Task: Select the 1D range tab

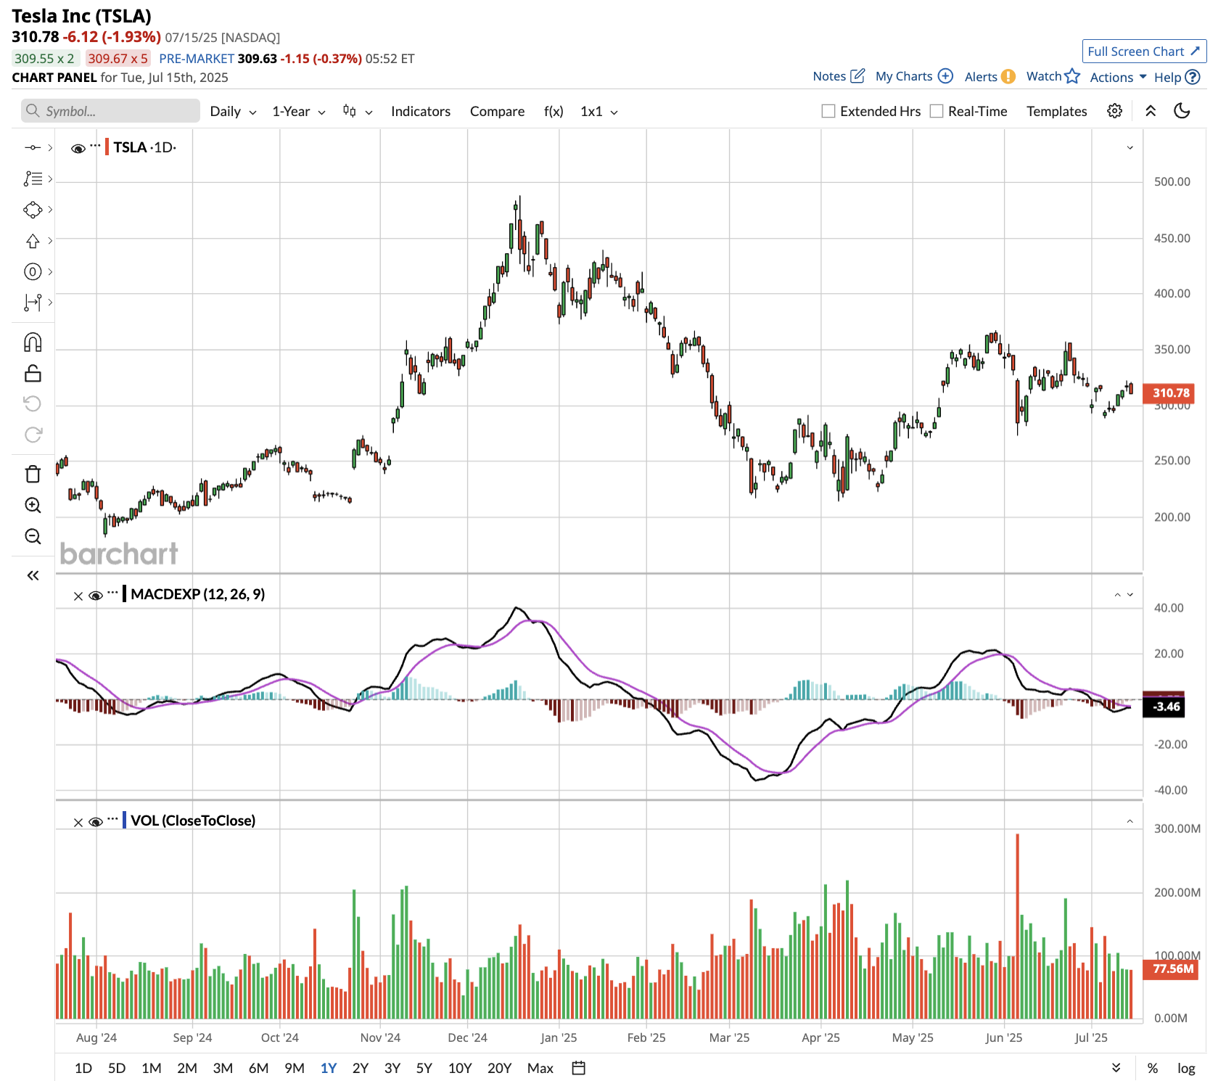Action: [83, 1068]
